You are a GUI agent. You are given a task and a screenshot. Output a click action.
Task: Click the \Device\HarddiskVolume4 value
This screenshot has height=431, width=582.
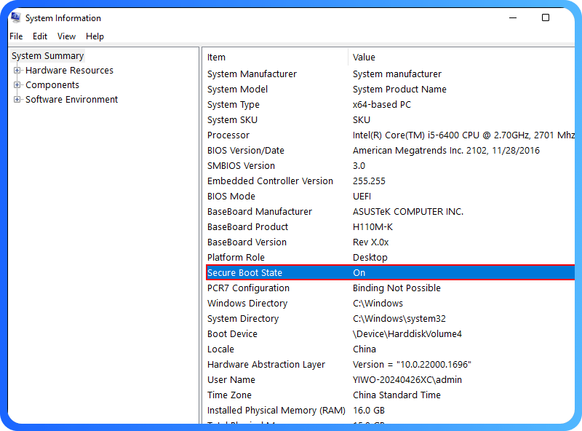point(407,333)
